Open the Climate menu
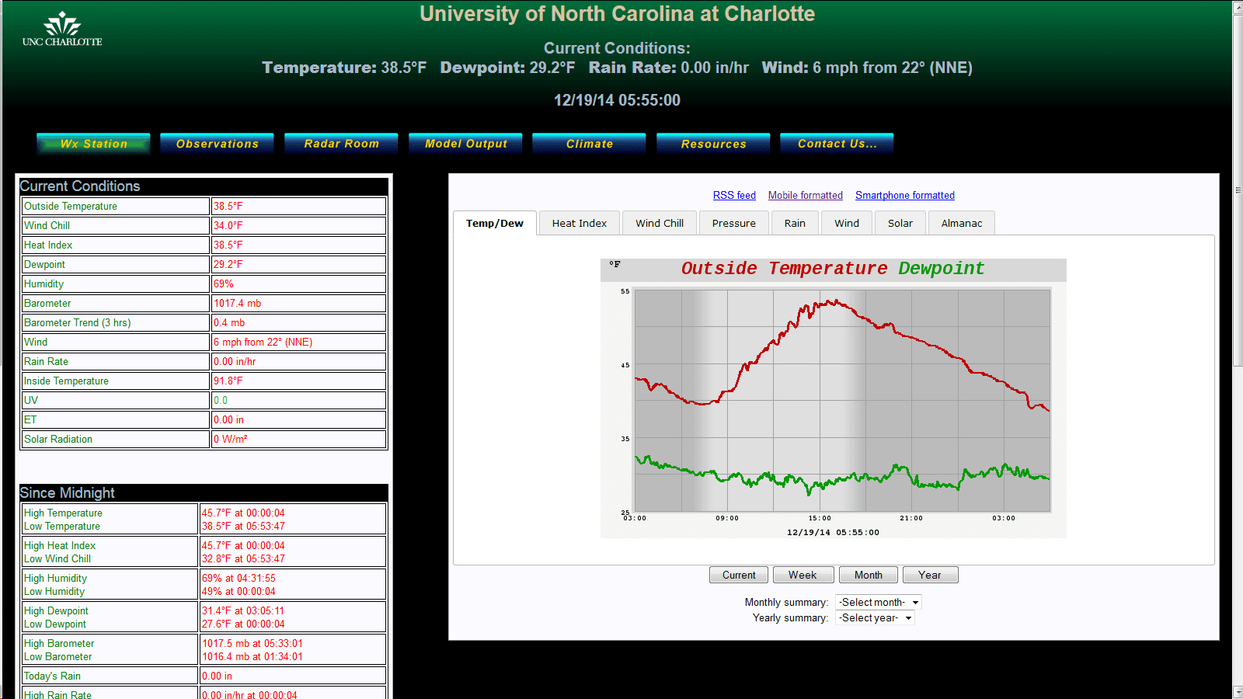The width and height of the screenshot is (1243, 699). pyautogui.click(x=589, y=144)
